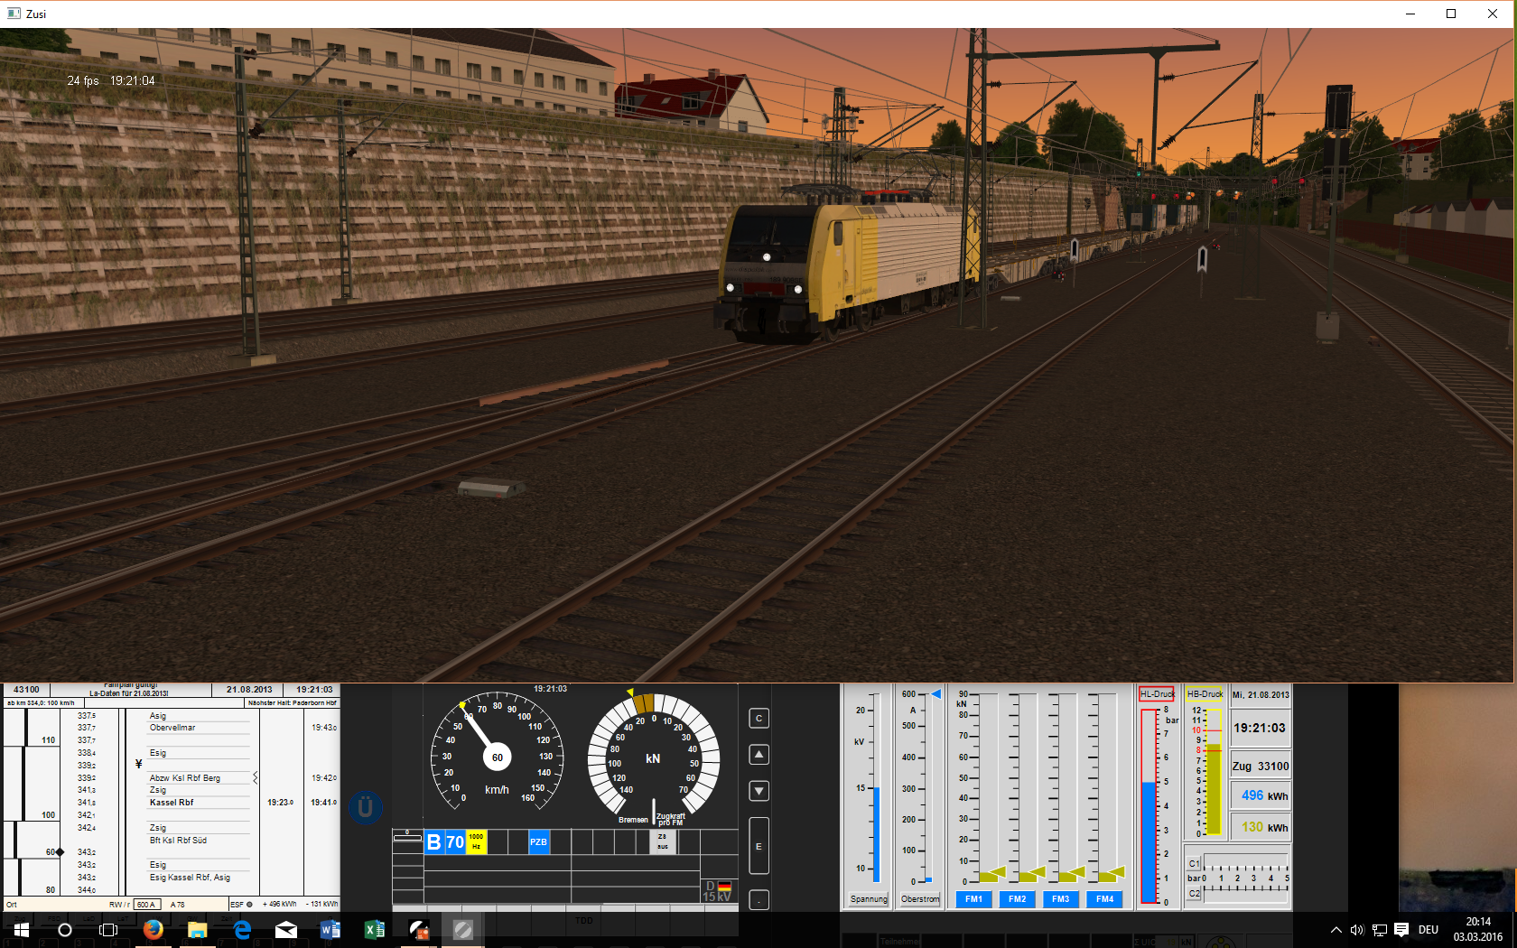Select the FM4 traction motor label
This screenshot has height=948, width=1517.
(x=1104, y=899)
